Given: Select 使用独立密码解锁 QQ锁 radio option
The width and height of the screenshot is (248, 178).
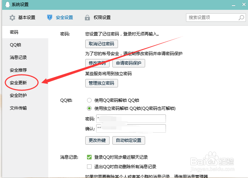Looking at the screenshot, I should (x=89, y=108).
